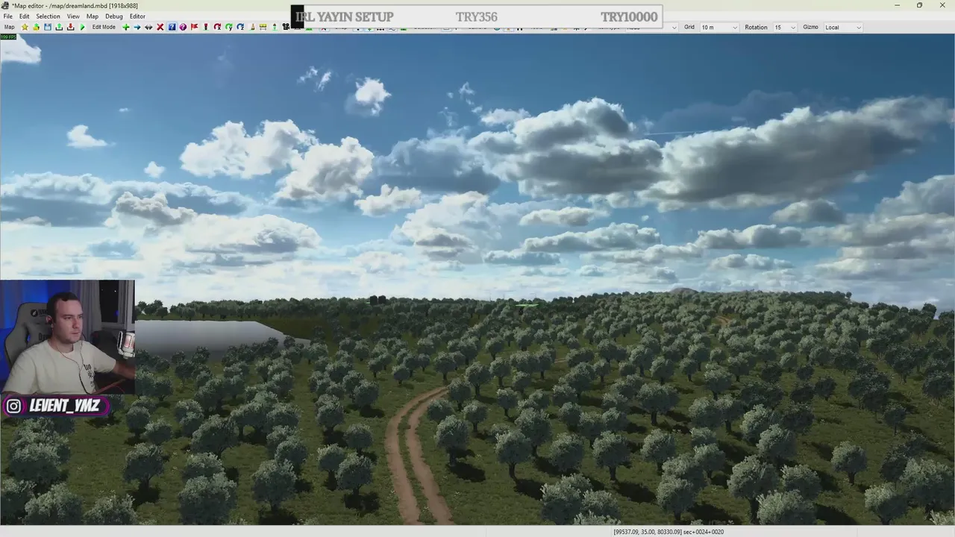This screenshot has width=955, height=537.
Task: Click the green play test icon
Action: pos(82,27)
